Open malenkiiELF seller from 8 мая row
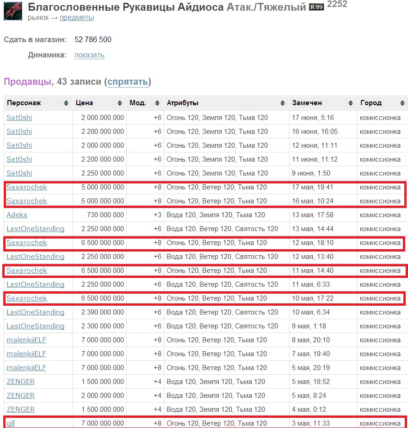Viewport: 408px width, 428px height. (26, 340)
